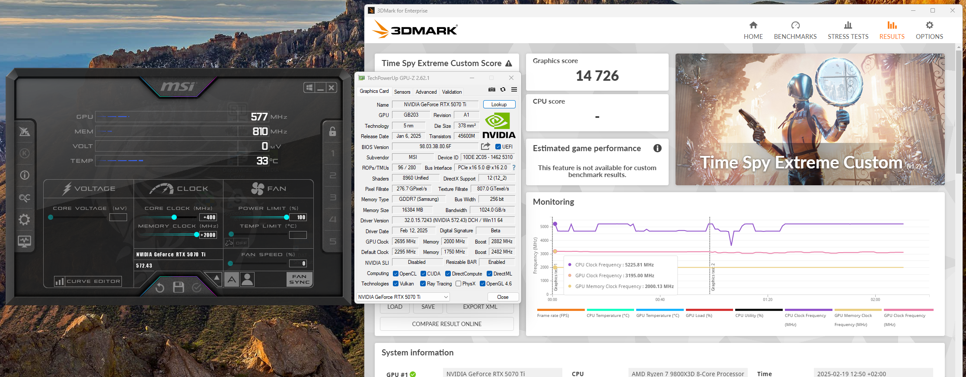Switch to GPU-Z Sensors tab
Viewport: 966px width, 377px height.
pos(402,92)
